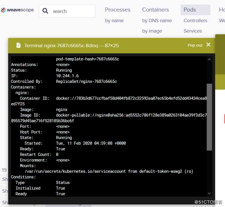Open the Services view

pos(193,31)
